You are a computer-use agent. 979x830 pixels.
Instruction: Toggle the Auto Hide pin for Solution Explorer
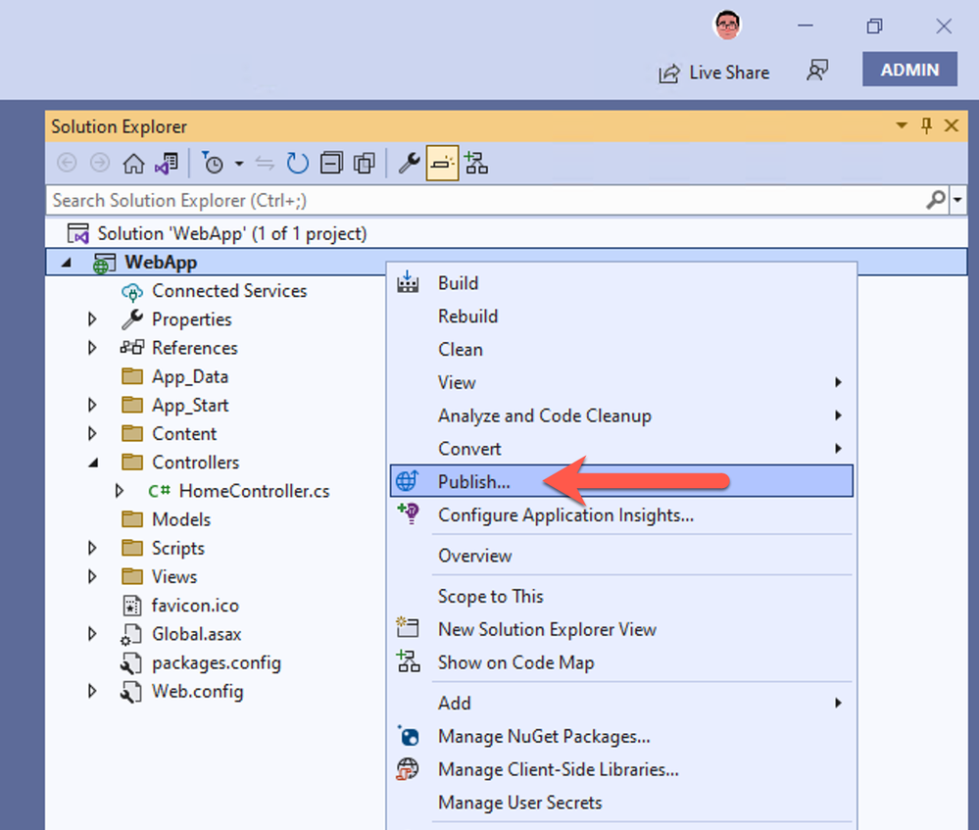tap(926, 125)
